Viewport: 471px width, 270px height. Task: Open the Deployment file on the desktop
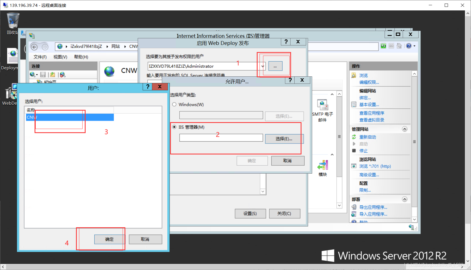pos(13,56)
